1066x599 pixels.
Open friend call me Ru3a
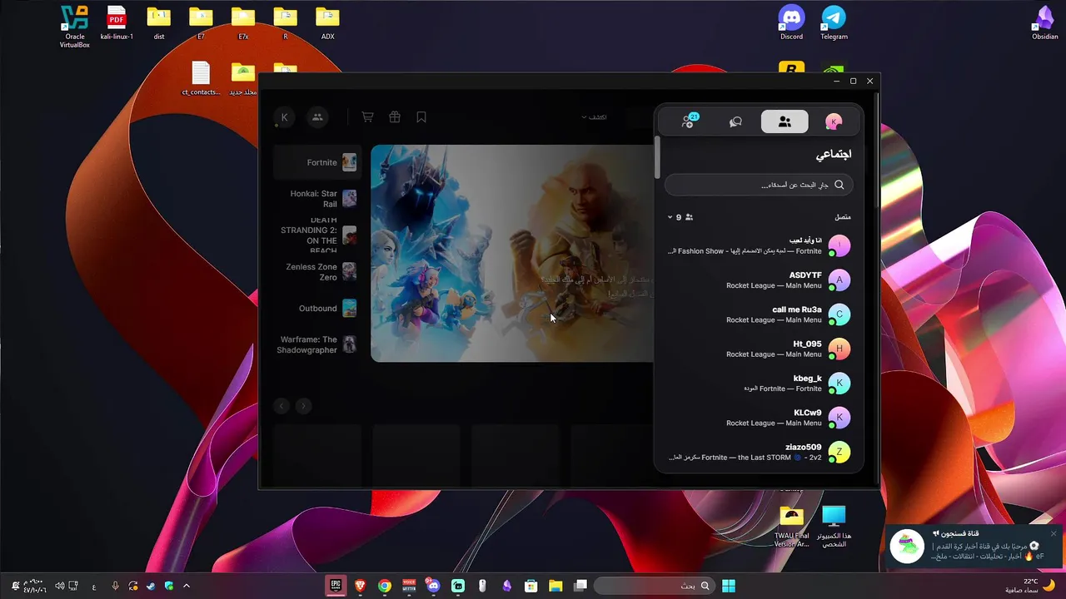[759, 314]
